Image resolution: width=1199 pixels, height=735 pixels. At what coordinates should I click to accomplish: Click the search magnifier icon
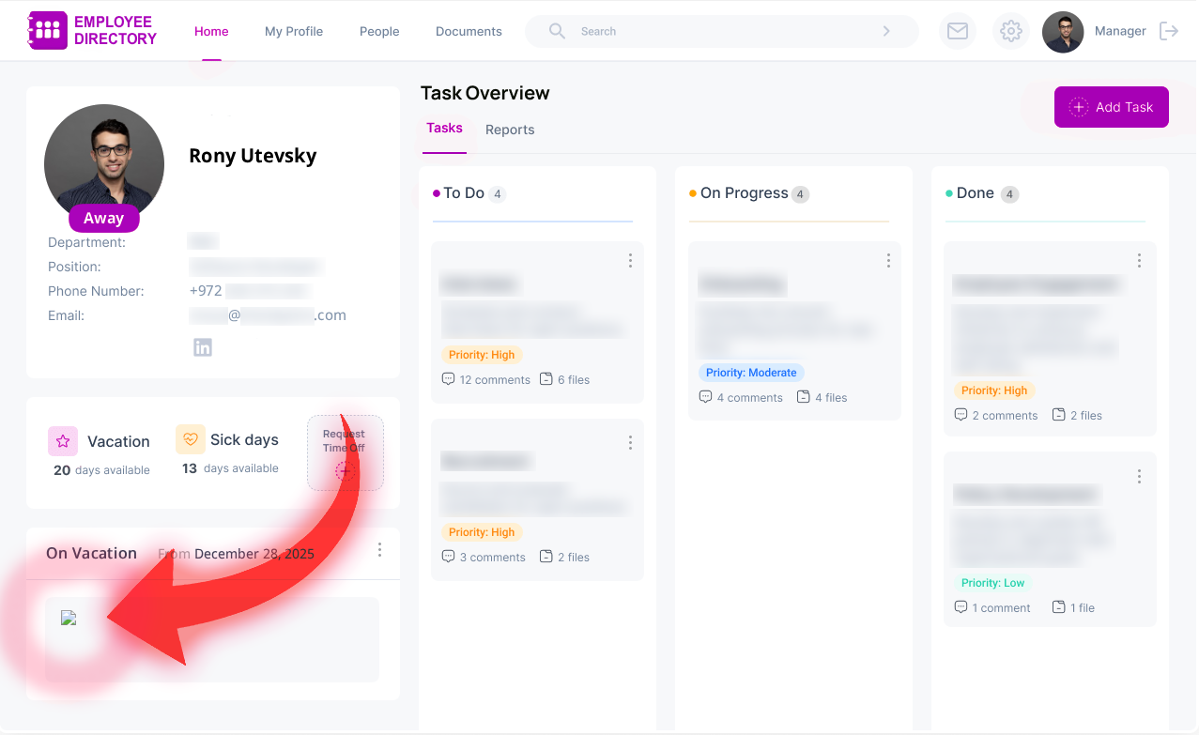pyautogui.click(x=557, y=31)
